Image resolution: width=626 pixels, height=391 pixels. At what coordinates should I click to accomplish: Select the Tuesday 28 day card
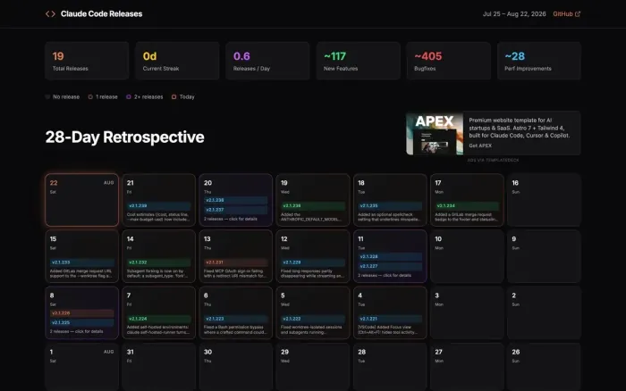click(390, 367)
